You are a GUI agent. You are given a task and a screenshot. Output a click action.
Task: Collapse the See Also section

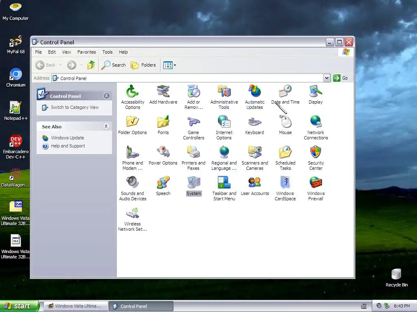(x=106, y=126)
